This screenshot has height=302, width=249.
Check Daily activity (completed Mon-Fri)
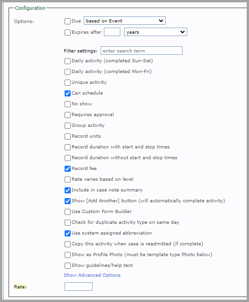point(67,72)
